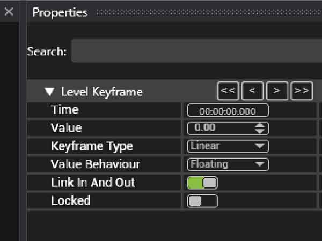The image size is (322, 241).
Task: Enable the Locked toggle
Action: pos(202,201)
